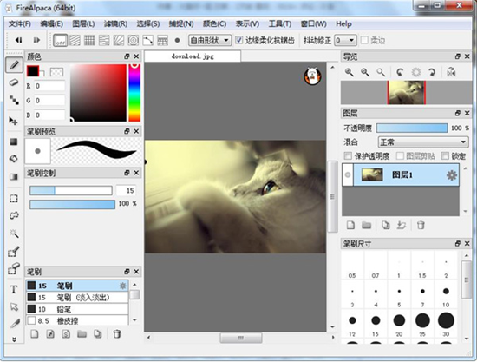Toggle the 锁定 layer checkbox

click(x=445, y=156)
